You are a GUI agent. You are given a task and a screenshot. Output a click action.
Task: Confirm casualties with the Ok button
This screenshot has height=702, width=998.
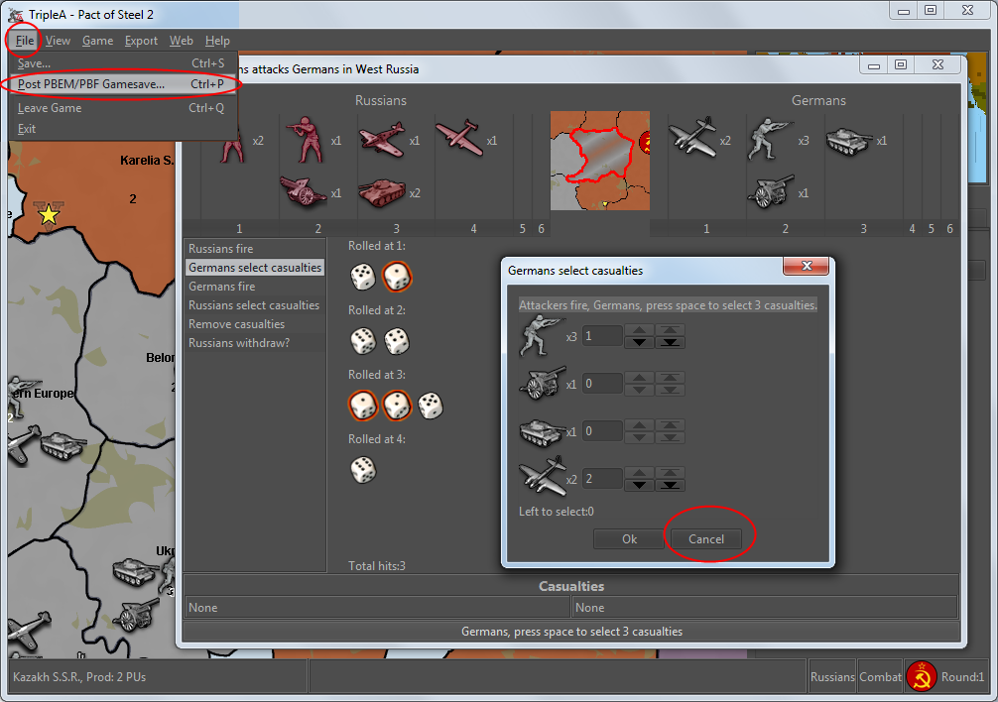point(629,539)
